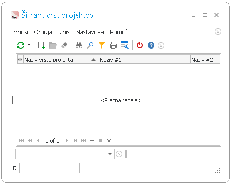230x185 pixels.
Task: Click navigator asterisk bookmark button
Action: pyautogui.click(x=92, y=141)
